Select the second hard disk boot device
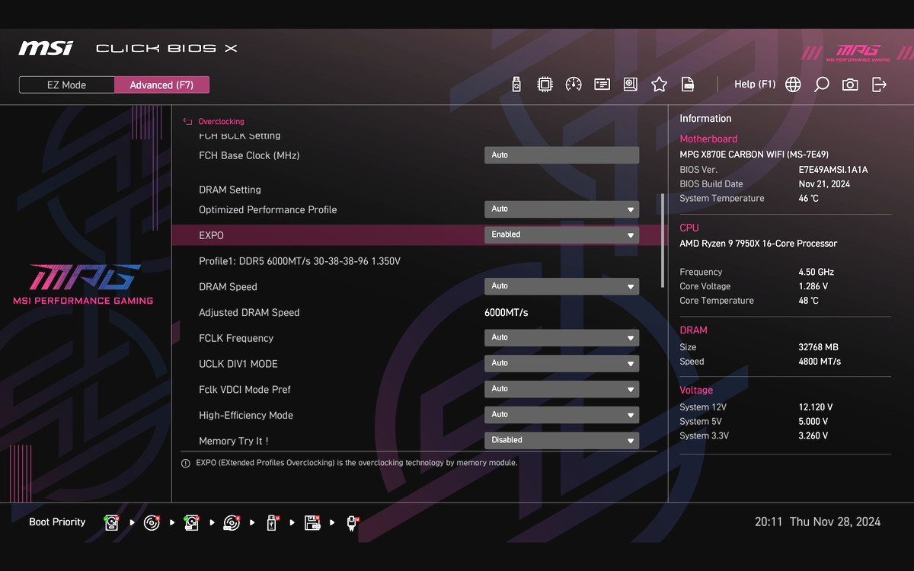 pos(192,522)
